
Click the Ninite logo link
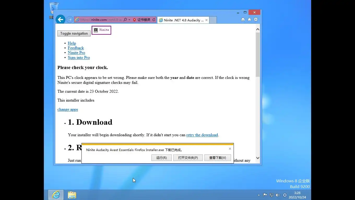pyautogui.click(x=101, y=30)
